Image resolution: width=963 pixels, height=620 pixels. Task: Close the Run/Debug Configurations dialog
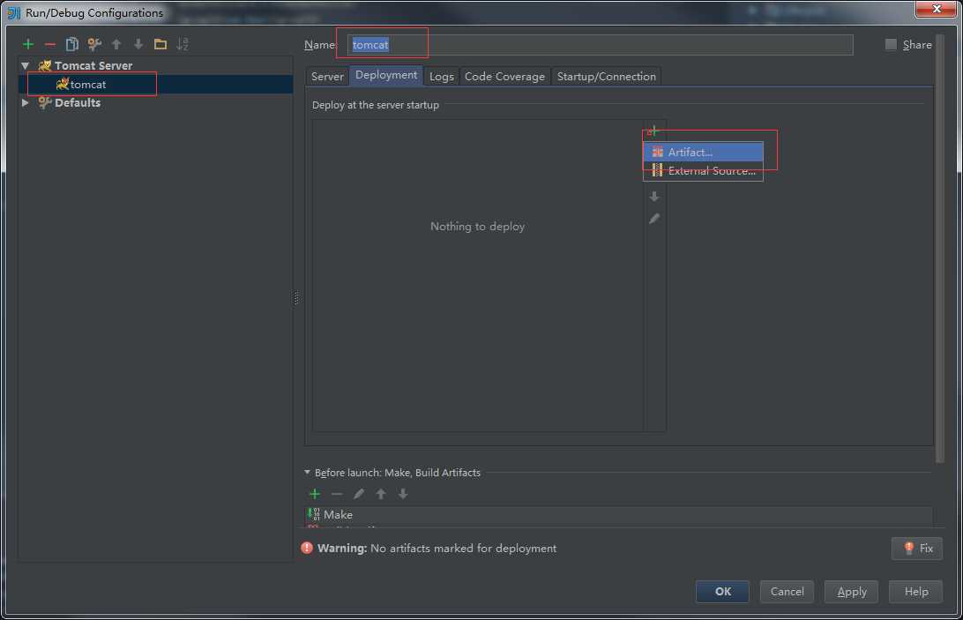pos(936,9)
